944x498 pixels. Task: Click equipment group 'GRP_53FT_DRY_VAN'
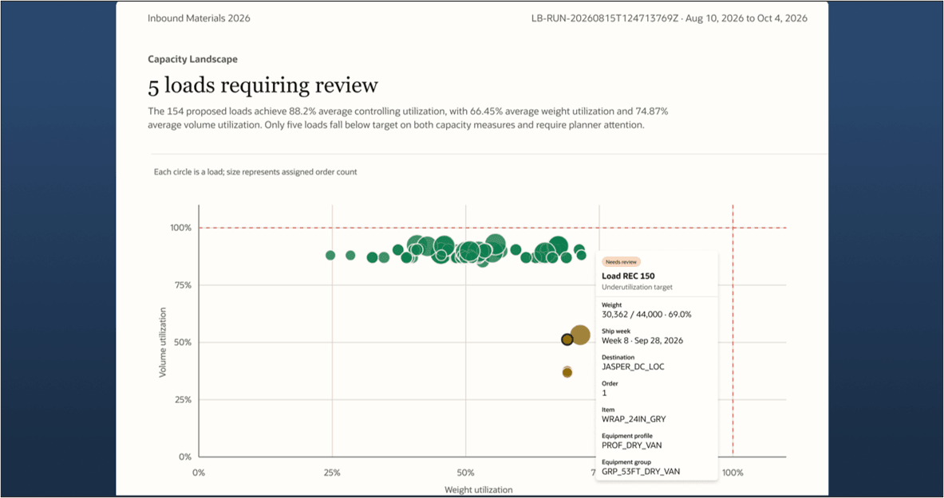[641, 472]
